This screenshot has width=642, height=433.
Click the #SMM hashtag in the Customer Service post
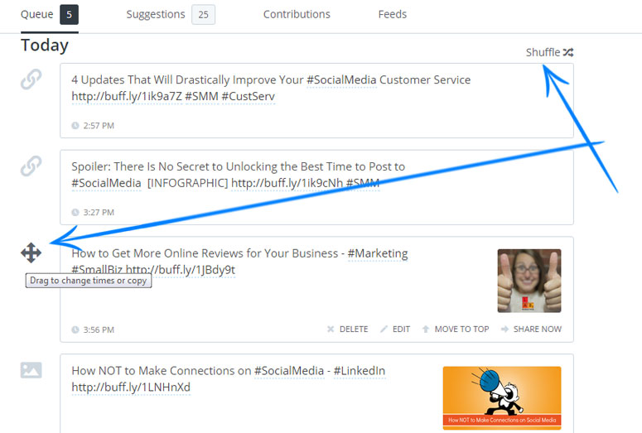point(201,97)
